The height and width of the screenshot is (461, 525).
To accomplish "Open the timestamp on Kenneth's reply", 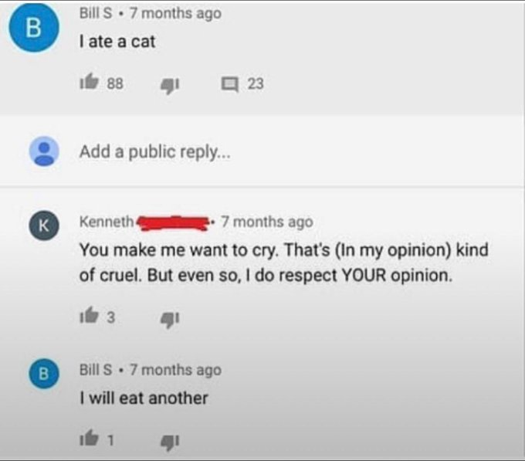I will [x=267, y=222].
